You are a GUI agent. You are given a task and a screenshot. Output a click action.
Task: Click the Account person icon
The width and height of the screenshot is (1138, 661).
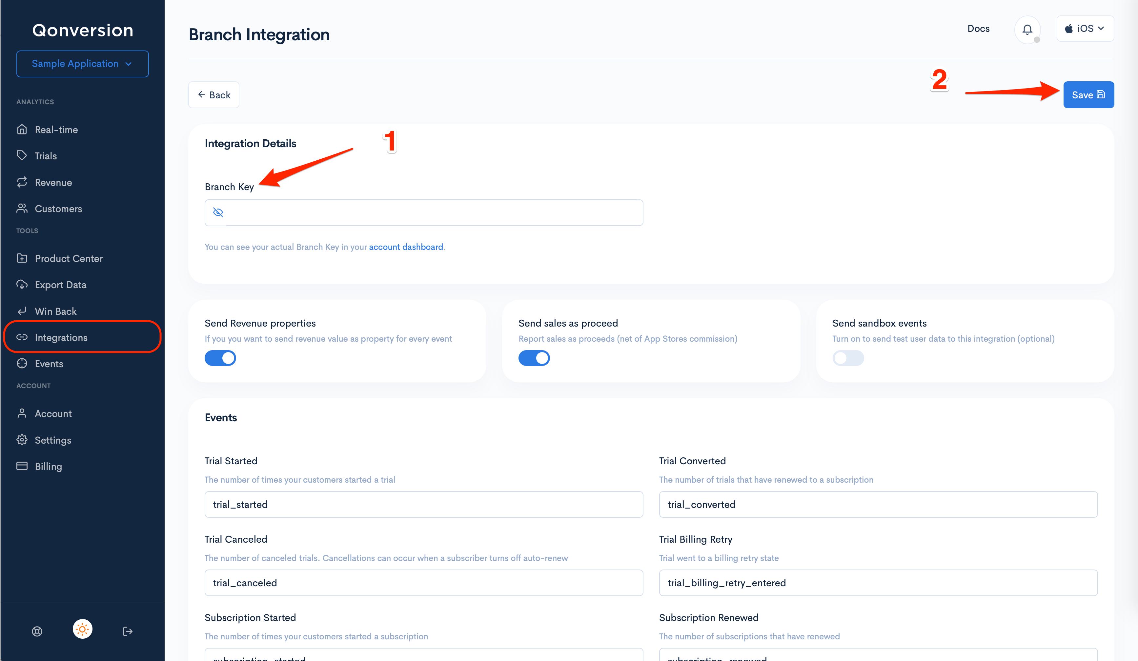pos(22,413)
